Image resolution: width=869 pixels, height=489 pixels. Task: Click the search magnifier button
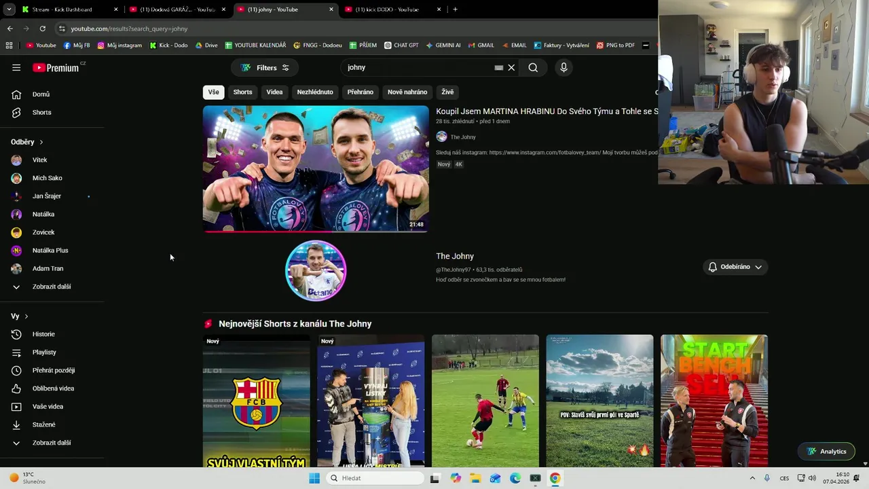[533, 67]
